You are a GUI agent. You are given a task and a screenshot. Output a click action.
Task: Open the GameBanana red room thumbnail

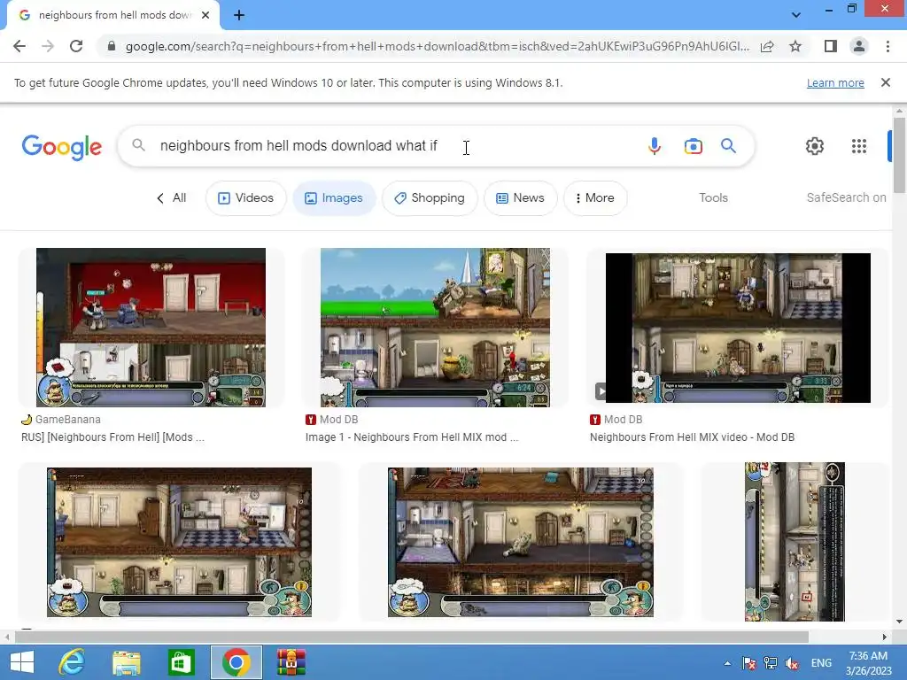tap(151, 328)
